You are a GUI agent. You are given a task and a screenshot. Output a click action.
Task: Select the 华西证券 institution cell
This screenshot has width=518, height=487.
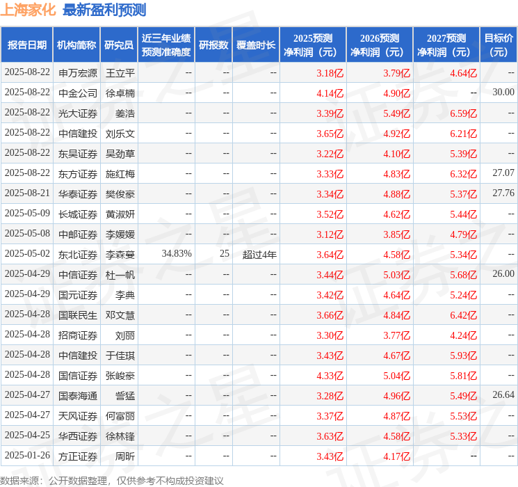tap(78, 436)
